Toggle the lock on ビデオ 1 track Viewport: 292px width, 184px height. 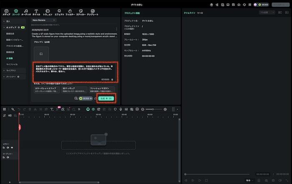[8, 147]
